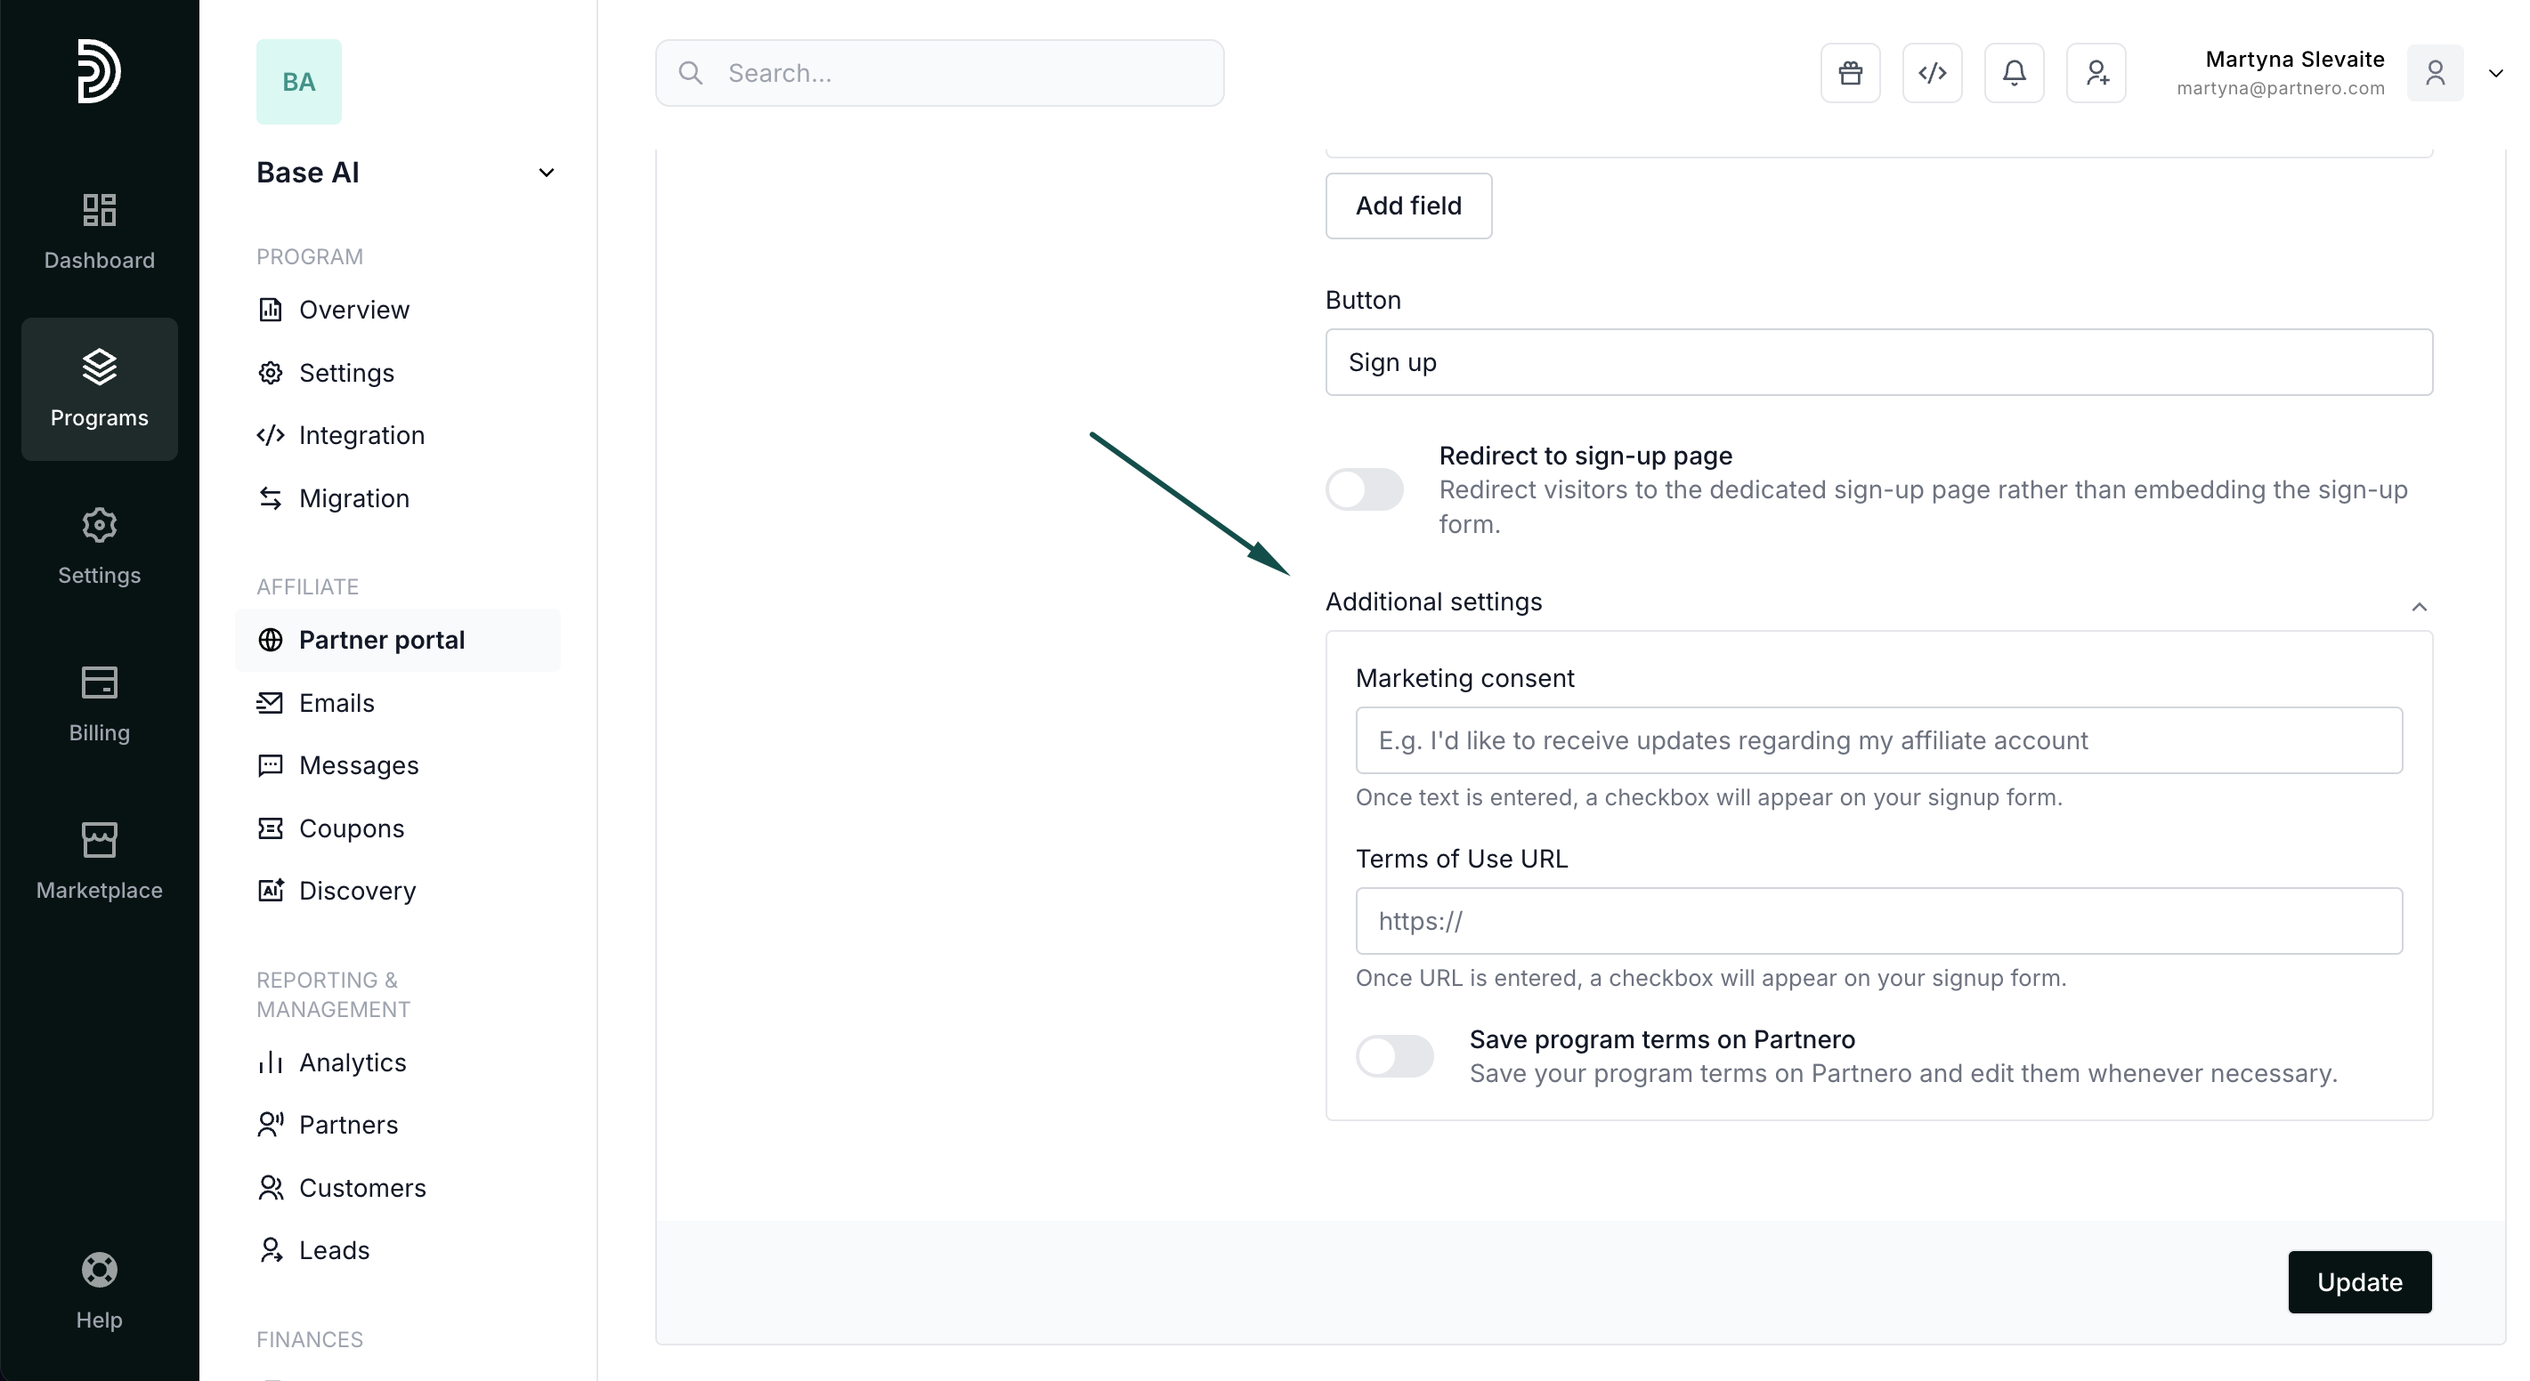Screen dimensions: 2530x1381
Task: Navigate to the Integration page
Action: tap(361, 435)
